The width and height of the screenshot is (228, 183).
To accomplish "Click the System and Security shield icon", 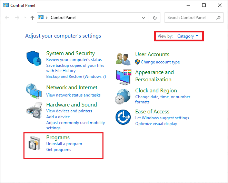I will (x=34, y=58).
